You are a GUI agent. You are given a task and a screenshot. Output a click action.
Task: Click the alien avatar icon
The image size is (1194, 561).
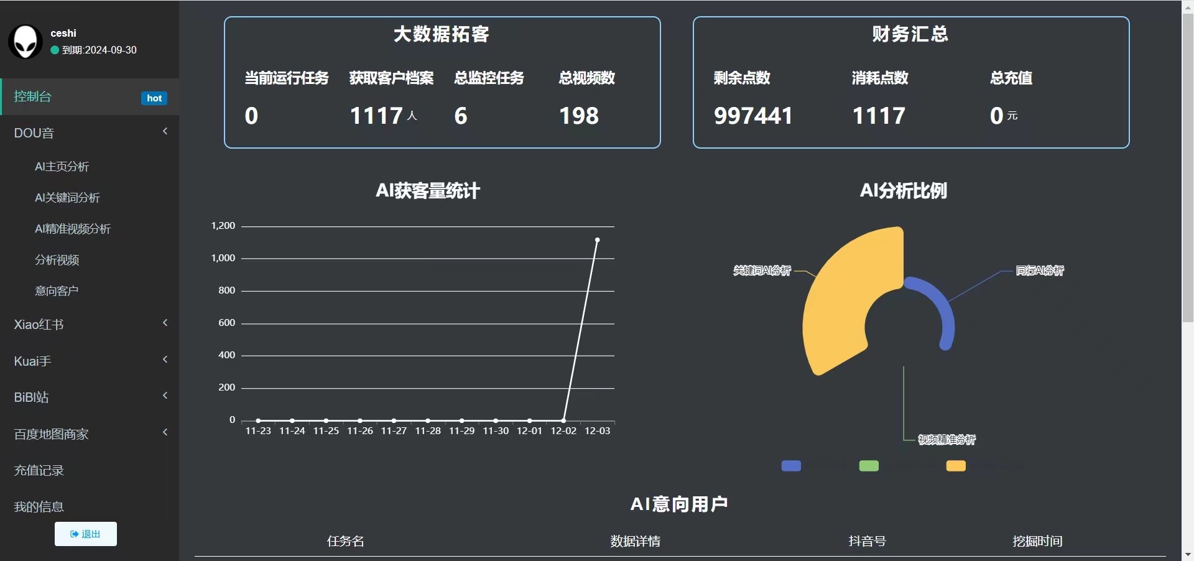pyautogui.click(x=25, y=42)
